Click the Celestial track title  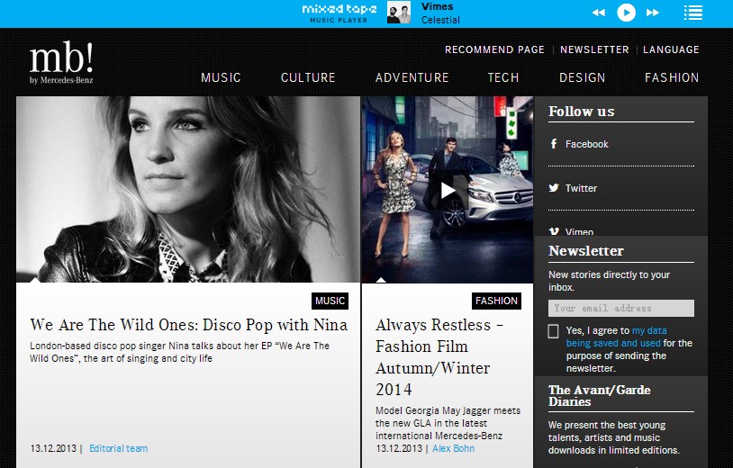(x=440, y=20)
